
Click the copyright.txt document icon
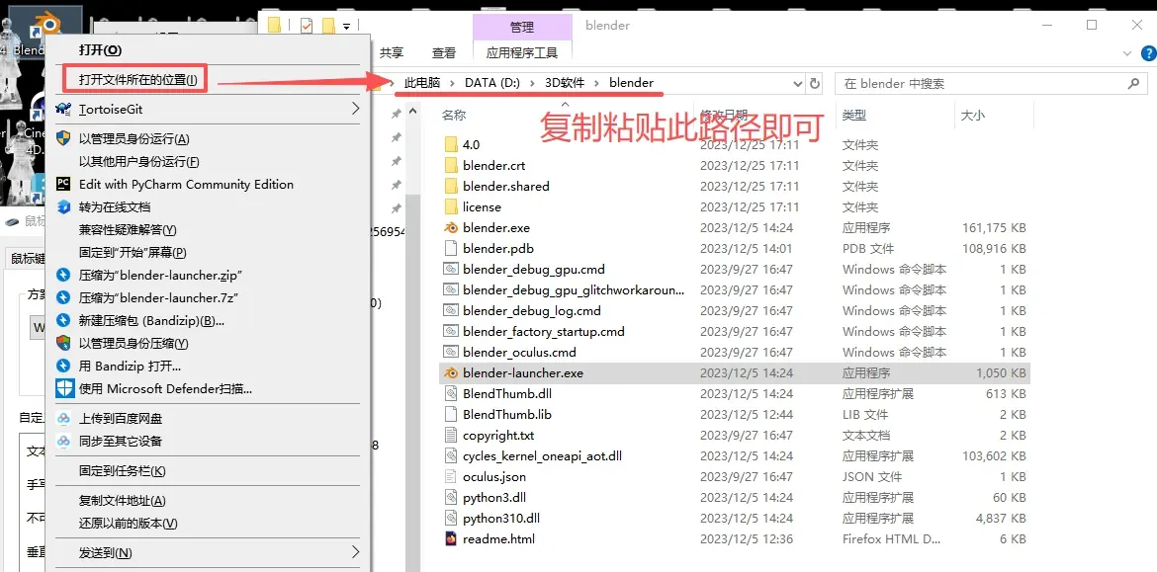[x=451, y=435]
